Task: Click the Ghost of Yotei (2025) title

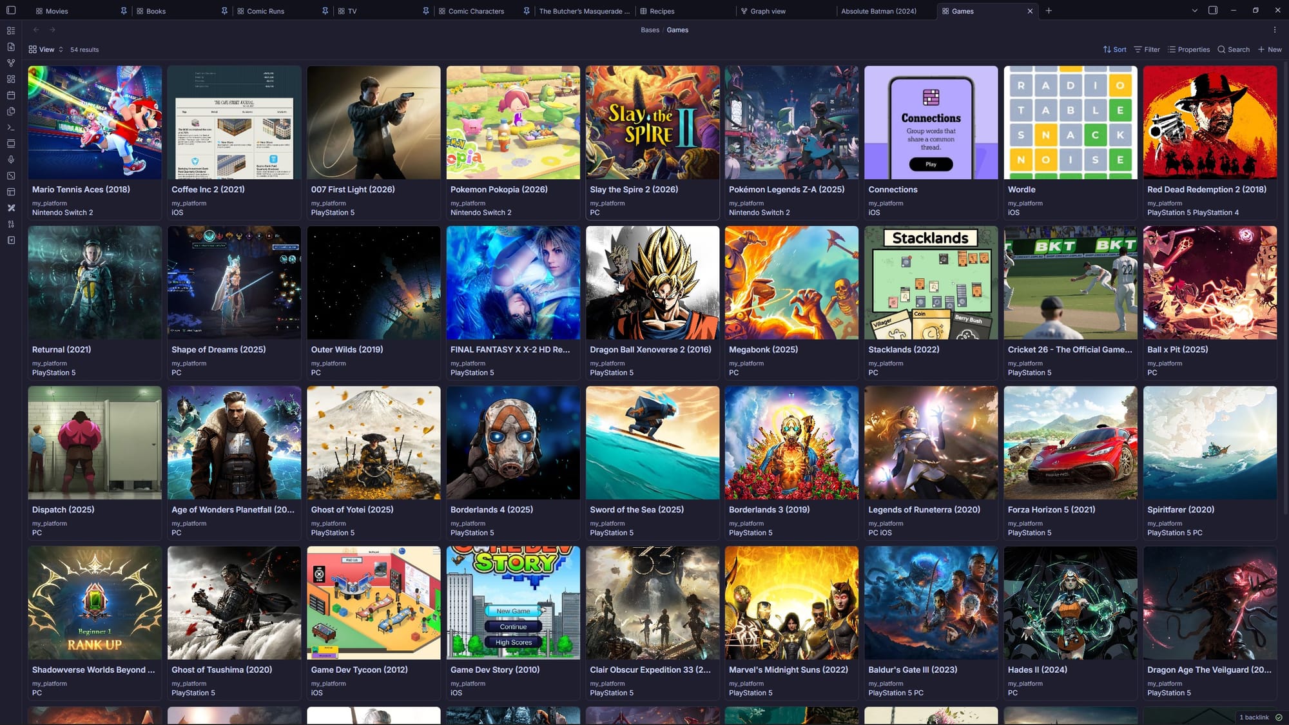Action: tap(352, 510)
